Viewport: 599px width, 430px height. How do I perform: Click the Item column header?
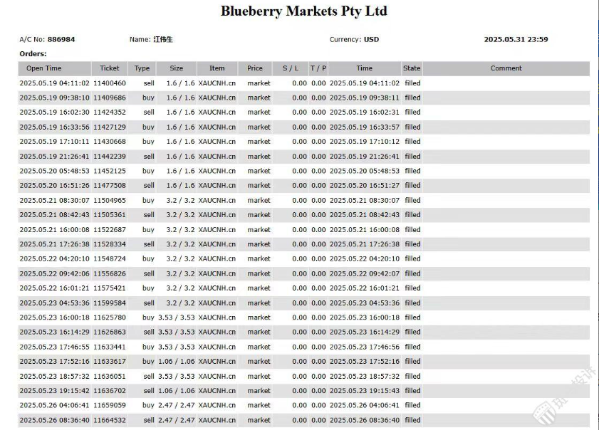coord(217,68)
